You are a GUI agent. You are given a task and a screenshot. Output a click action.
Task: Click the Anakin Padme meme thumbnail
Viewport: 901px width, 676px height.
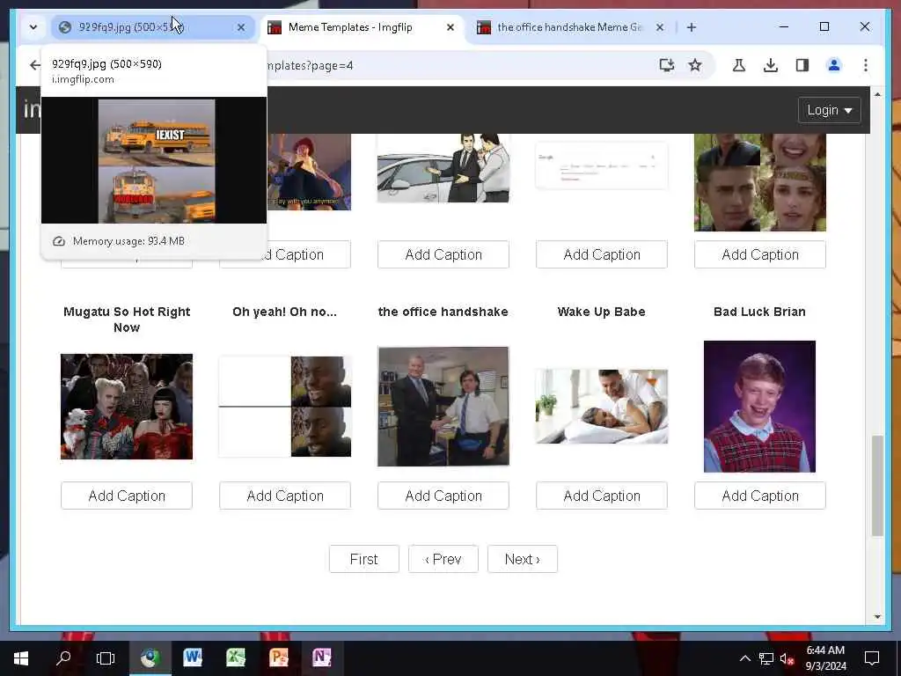759,182
